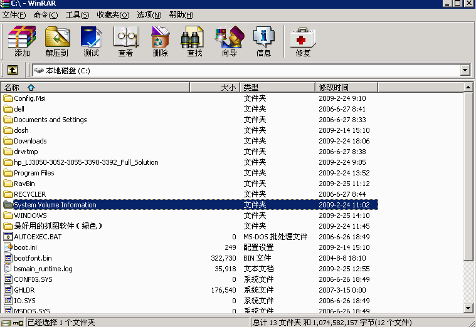Viewport: 476px width, 327px height.
Task: Click the 已经选择 1 个文件夹 status text
Action: tap(61, 323)
